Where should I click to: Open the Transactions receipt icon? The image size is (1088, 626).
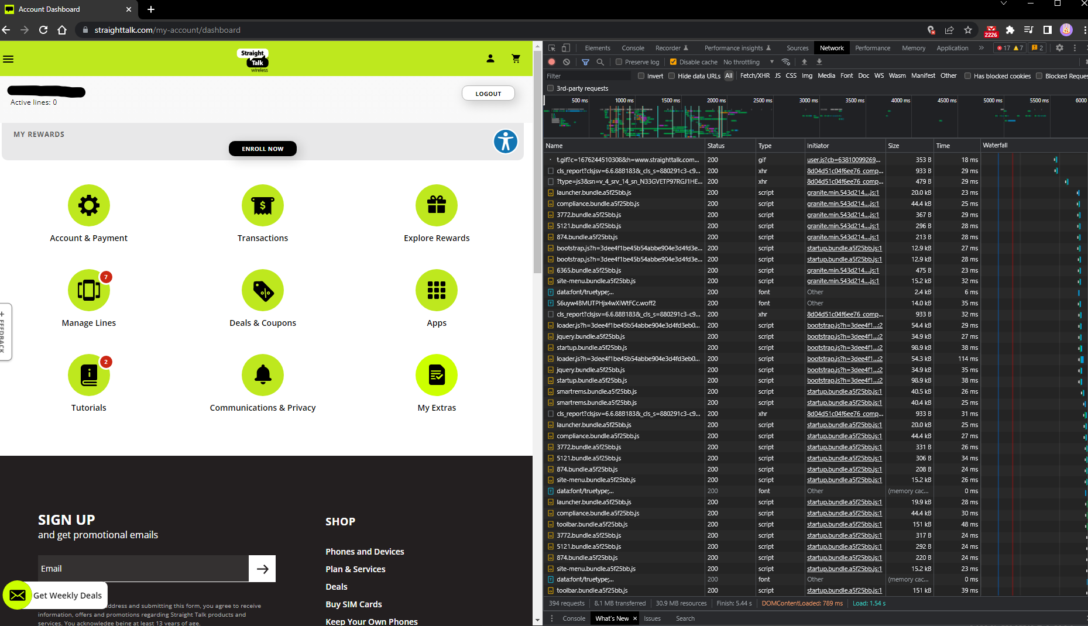coord(263,205)
